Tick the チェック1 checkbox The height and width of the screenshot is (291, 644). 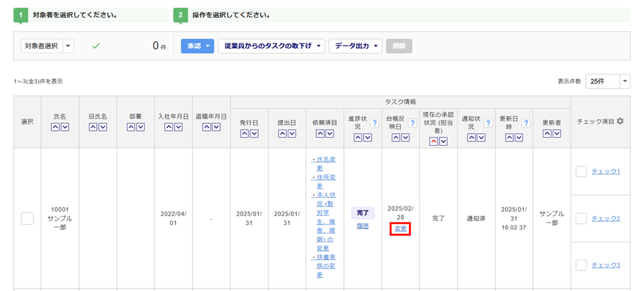point(581,172)
